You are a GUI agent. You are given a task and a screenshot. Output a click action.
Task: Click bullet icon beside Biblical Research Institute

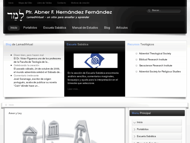(136, 60)
